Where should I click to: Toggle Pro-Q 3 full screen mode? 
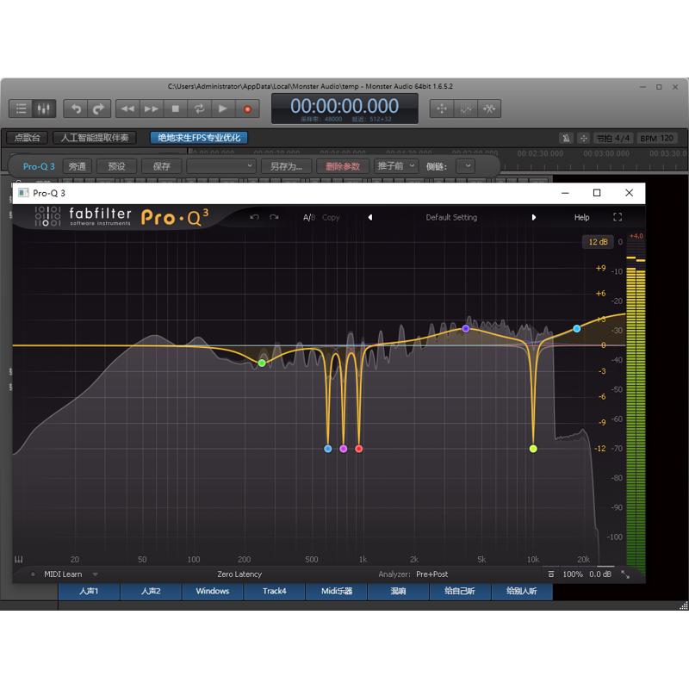click(x=618, y=217)
